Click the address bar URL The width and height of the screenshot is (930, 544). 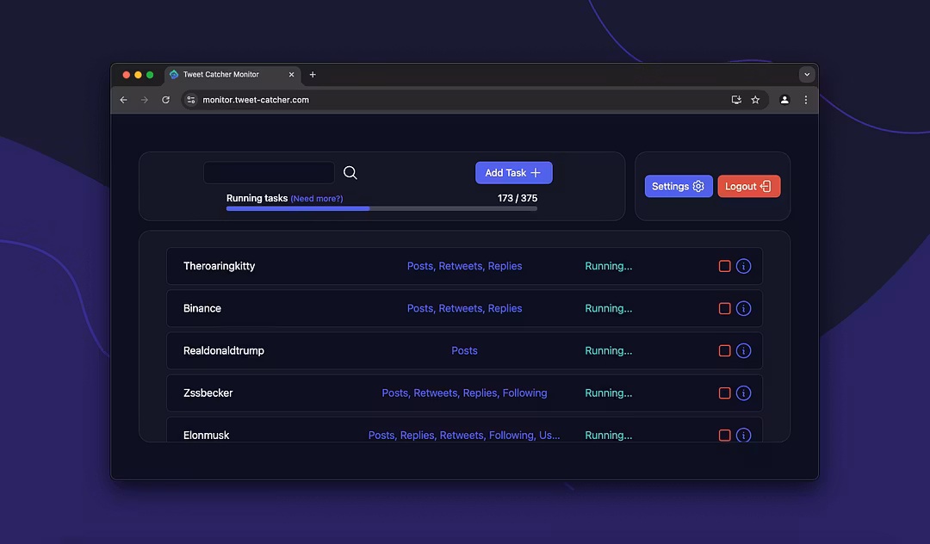256,100
